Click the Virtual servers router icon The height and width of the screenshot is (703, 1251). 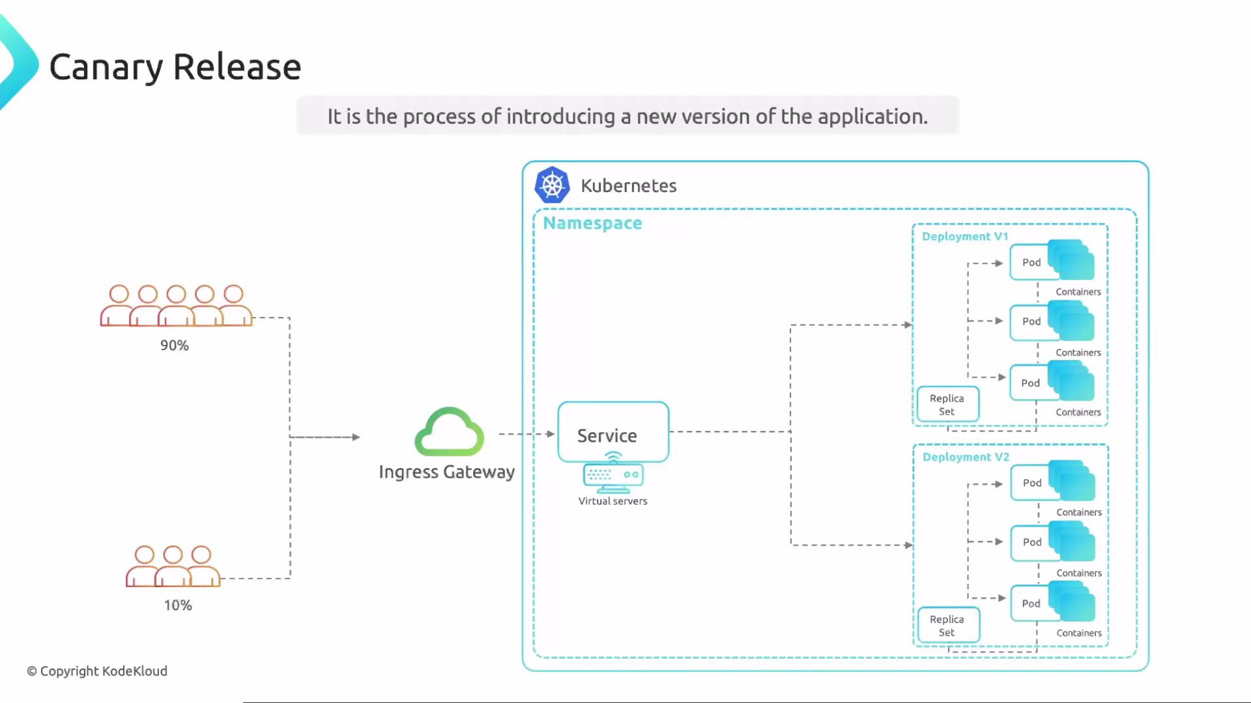[x=613, y=473]
